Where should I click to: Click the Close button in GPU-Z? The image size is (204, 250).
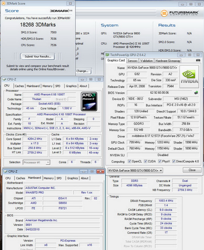point(192,170)
